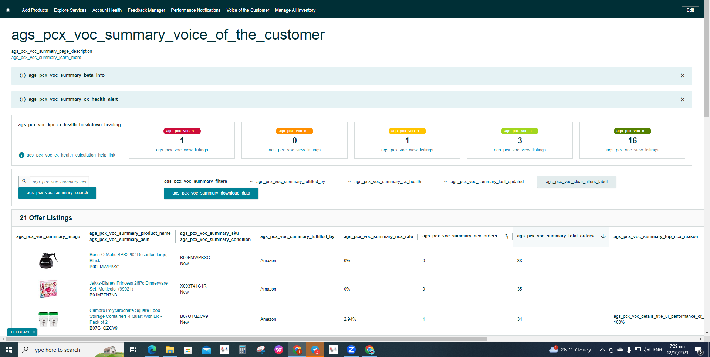The height and width of the screenshot is (357, 710).
Task: View listings in the card with count 16
Action: click(x=632, y=150)
